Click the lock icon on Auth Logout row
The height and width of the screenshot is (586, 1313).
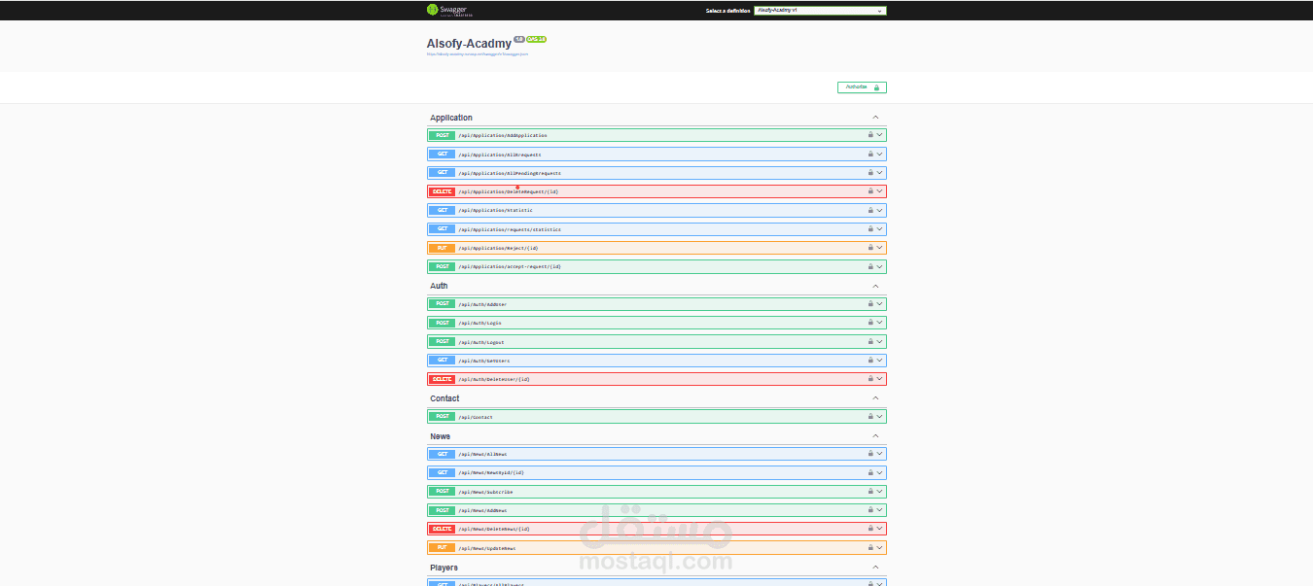(x=870, y=342)
